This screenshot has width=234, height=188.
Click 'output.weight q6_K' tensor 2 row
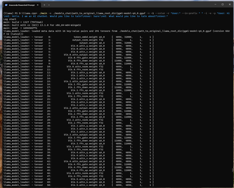coord(79,43)
